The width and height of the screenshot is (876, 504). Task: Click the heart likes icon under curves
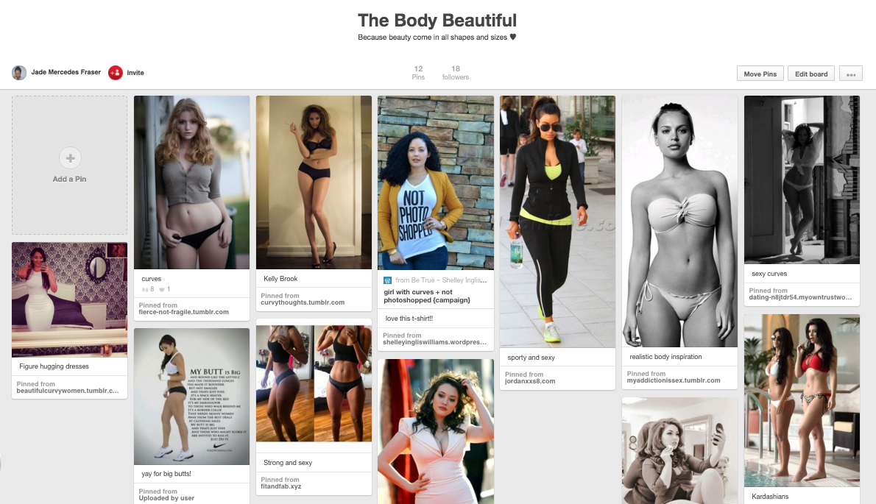click(161, 289)
